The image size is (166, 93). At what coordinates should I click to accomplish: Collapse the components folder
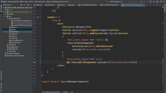click(x=8, y=19)
